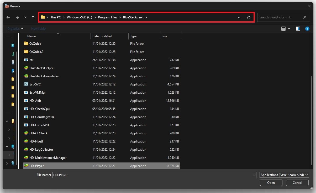Open the Help question mark icon
Viewport: 316px width, 193px height.
(307, 29)
